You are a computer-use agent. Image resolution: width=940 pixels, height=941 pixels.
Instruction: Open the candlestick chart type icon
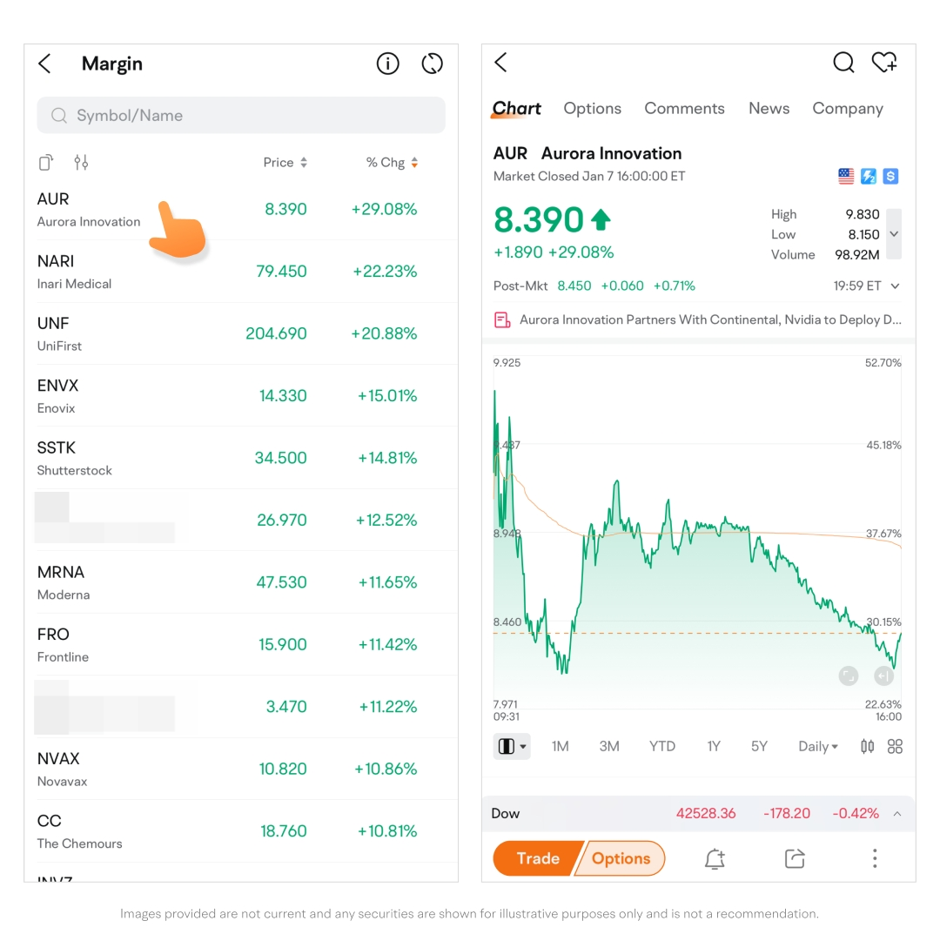click(x=867, y=746)
